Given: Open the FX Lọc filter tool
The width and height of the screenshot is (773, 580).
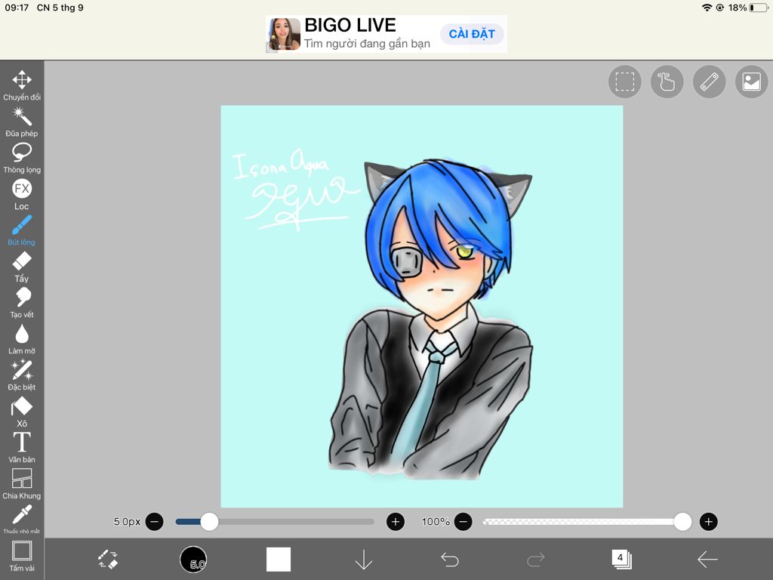Looking at the screenshot, I should 22,194.
